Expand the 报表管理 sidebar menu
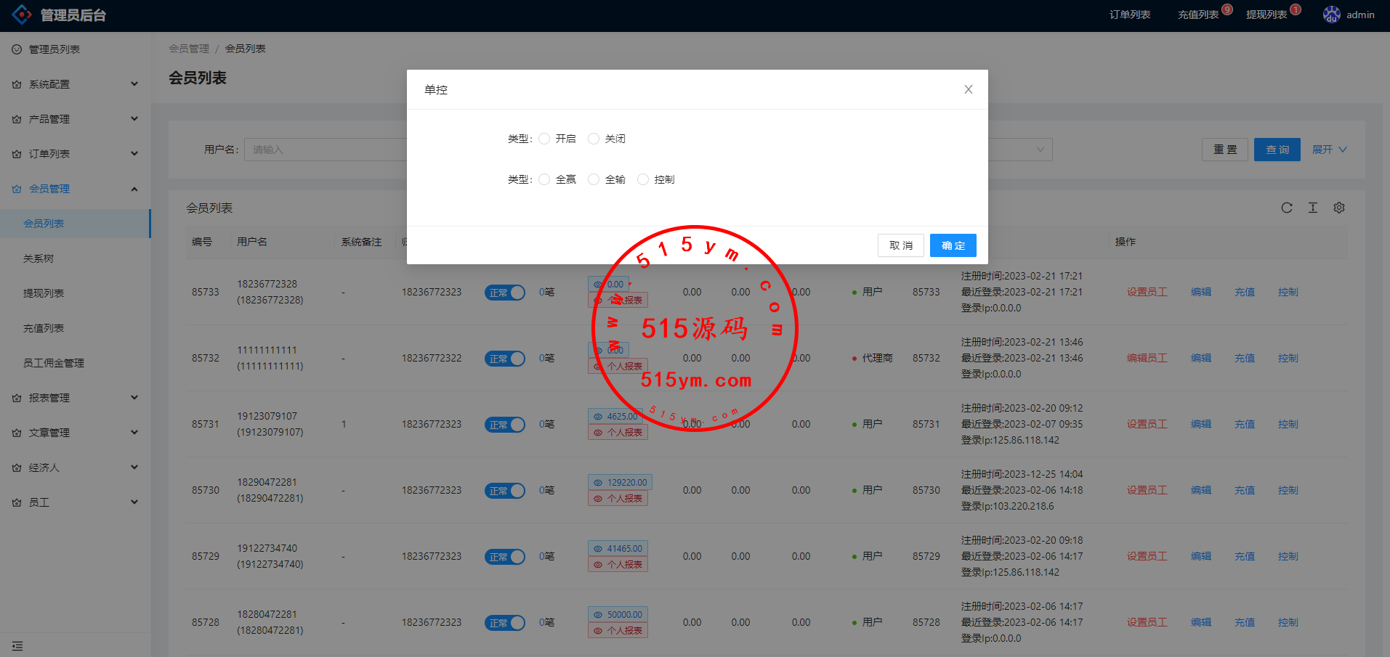 [x=76, y=398]
